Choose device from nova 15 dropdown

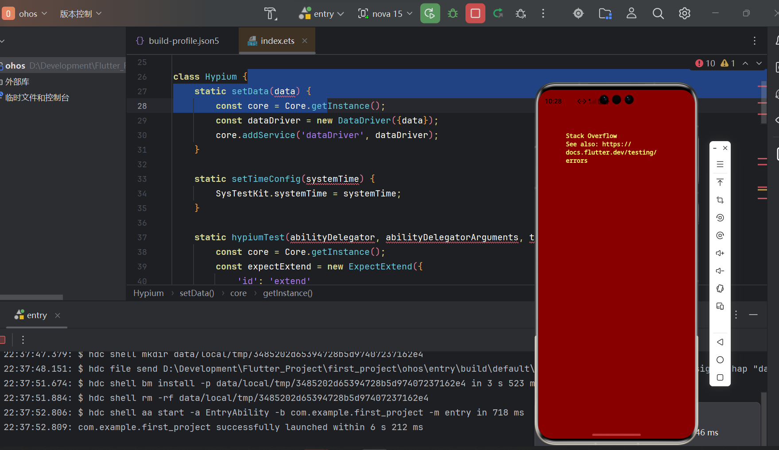tap(385, 14)
